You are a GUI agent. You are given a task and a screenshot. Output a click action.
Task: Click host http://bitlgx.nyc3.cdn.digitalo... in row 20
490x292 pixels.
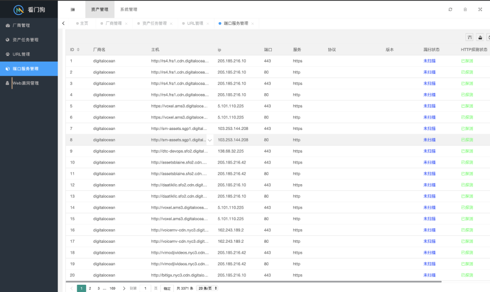click(180, 275)
